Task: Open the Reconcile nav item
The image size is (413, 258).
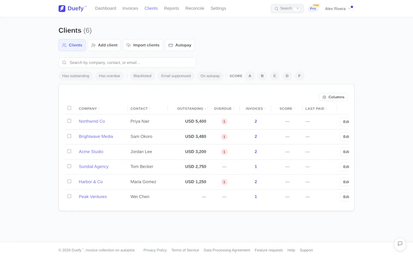Action: click(x=195, y=8)
